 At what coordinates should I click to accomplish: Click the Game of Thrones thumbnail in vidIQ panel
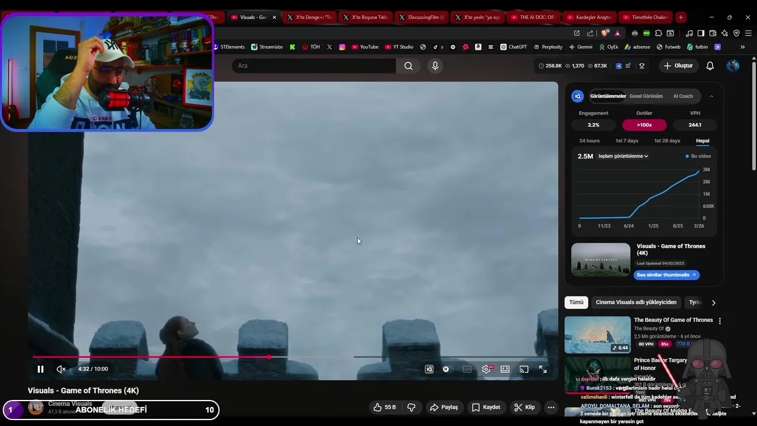click(601, 260)
